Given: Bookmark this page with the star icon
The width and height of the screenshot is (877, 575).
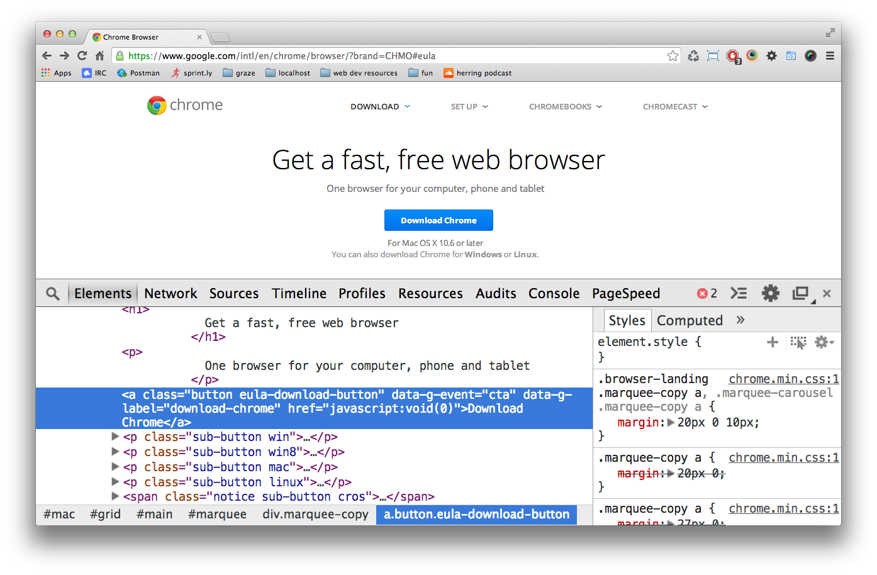Looking at the screenshot, I should pos(673,56).
